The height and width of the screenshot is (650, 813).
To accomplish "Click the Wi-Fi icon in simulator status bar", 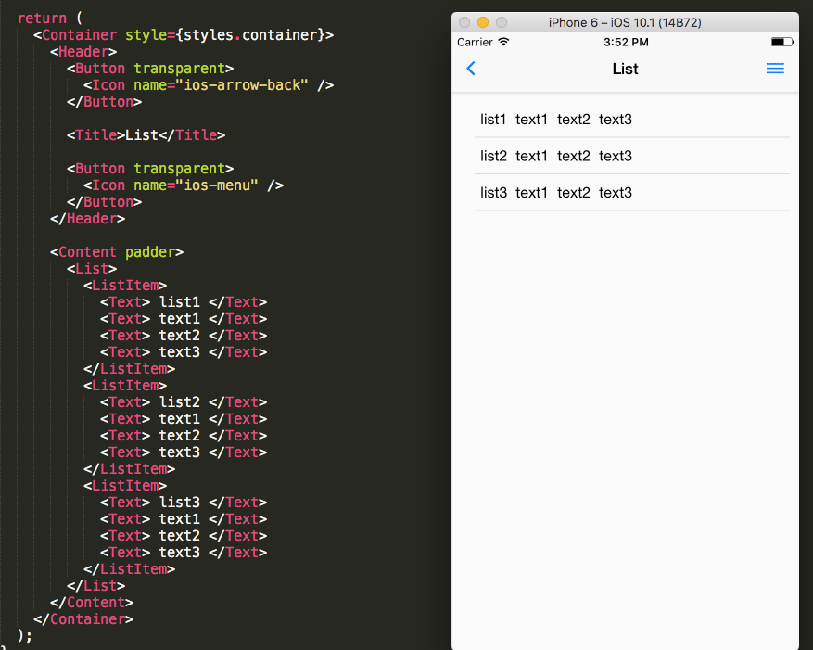I will point(503,42).
